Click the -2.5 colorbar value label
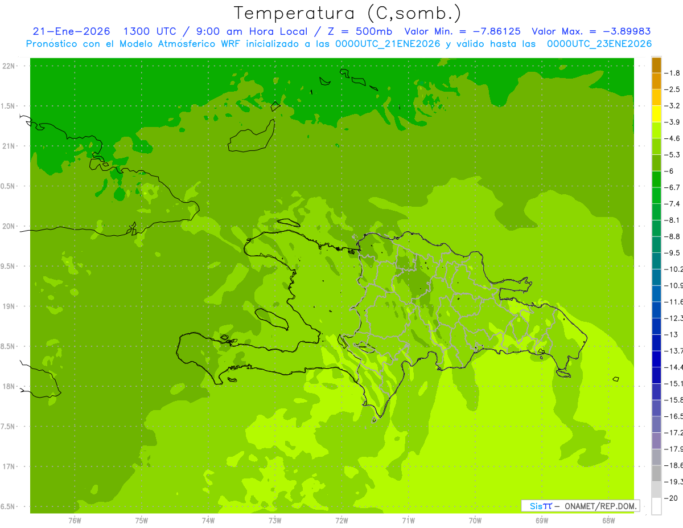 coord(672,89)
